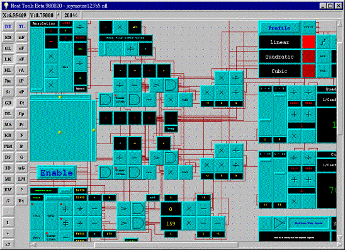
Task: Click the GL toolbar button
Action: (x=8, y=48)
